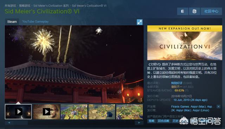Open the third screenshot thumbnail showing the map
225x129 pixels.
click(x=74, y=112)
